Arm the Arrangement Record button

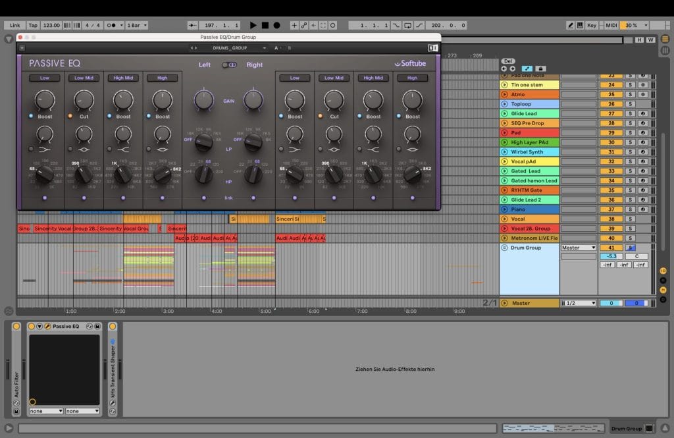tap(277, 26)
